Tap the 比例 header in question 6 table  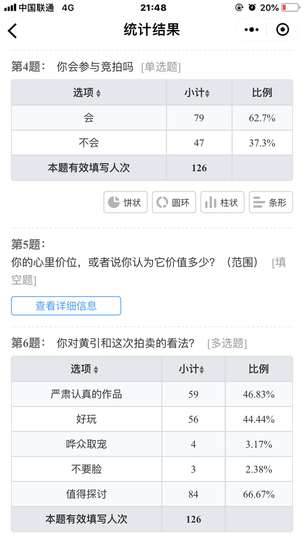259,369
